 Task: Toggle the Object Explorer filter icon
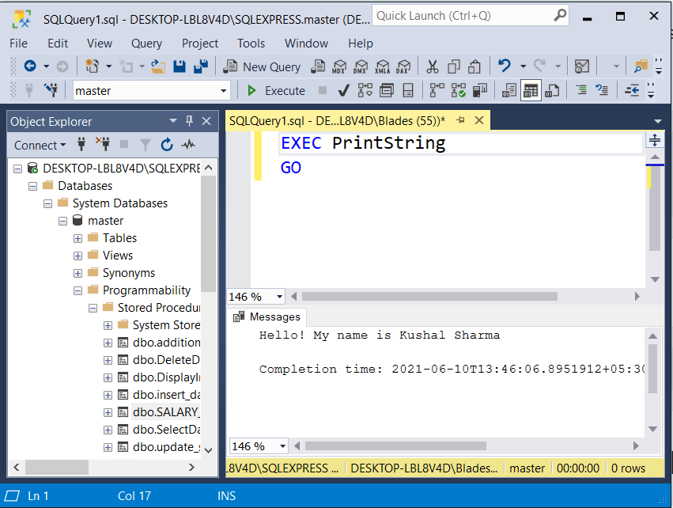[x=147, y=145]
